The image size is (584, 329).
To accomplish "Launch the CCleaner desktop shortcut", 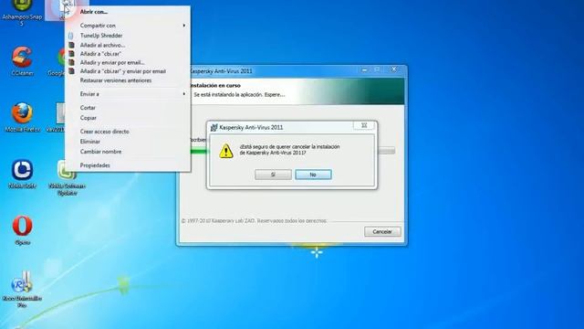I will (22, 61).
